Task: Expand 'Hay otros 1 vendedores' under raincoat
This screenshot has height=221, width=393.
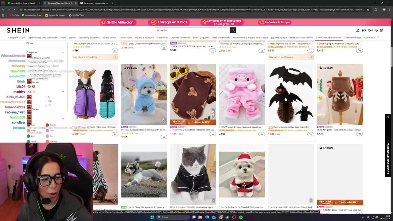Action: pyautogui.click(x=291, y=57)
